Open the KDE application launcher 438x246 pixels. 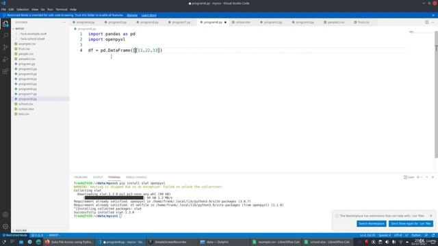coord(3,242)
